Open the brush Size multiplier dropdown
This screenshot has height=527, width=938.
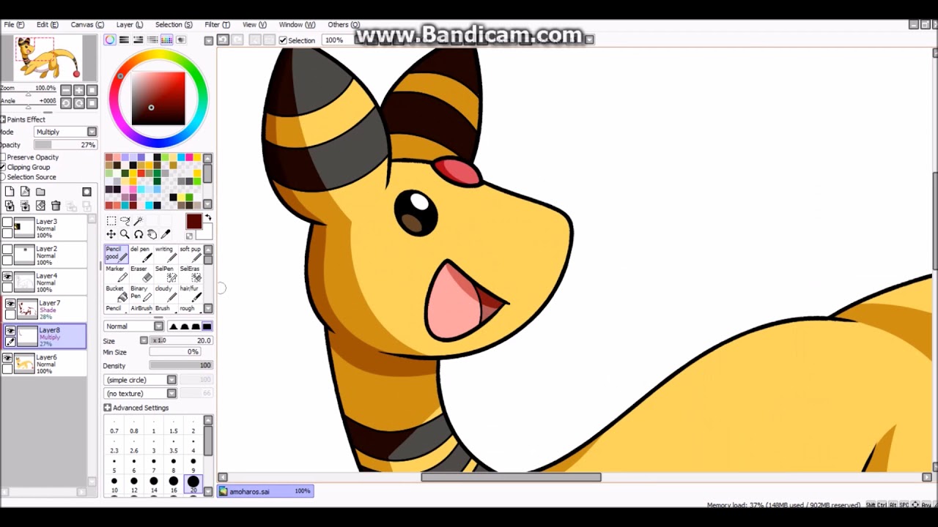[144, 340]
